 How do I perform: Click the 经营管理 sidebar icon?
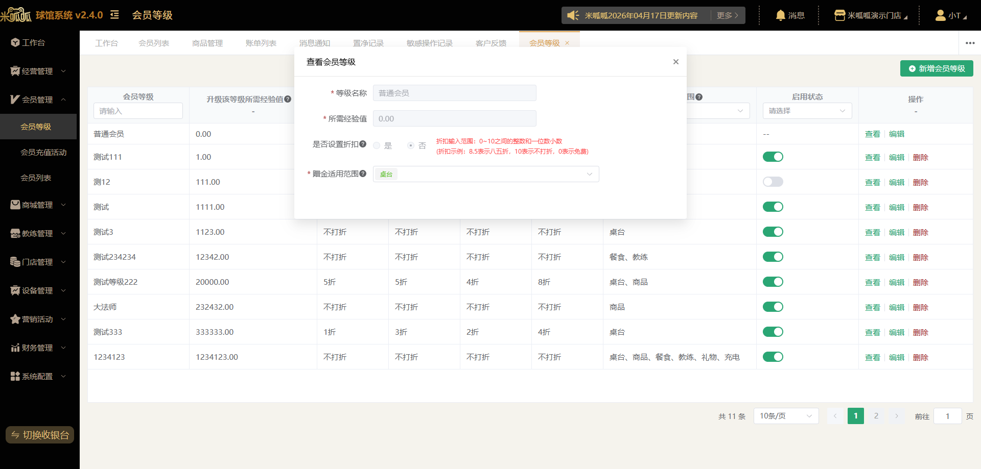pyautogui.click(x=15, y=71)
